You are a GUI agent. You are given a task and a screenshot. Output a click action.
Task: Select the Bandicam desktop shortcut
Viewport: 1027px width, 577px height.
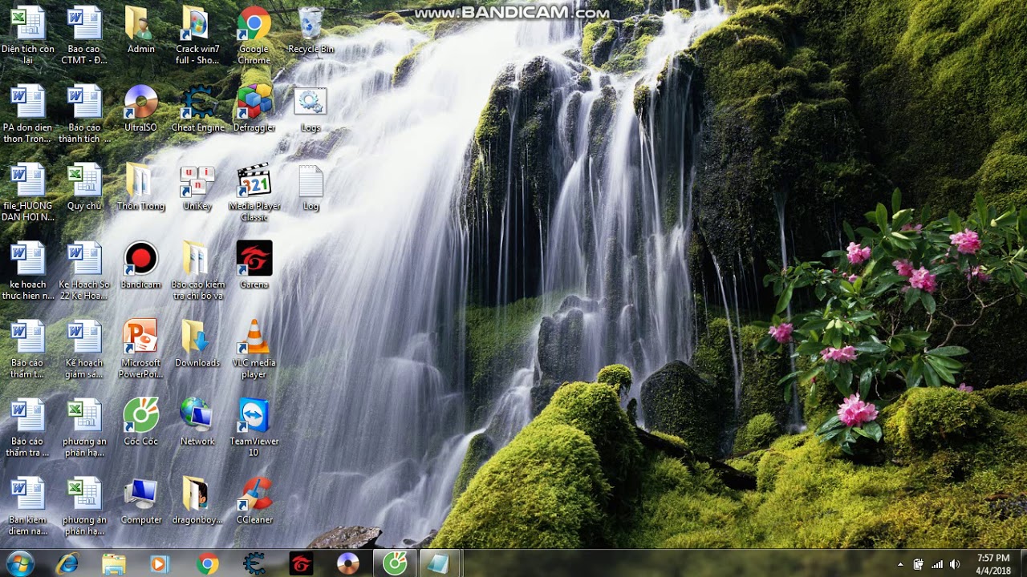[x=141, y=266]
